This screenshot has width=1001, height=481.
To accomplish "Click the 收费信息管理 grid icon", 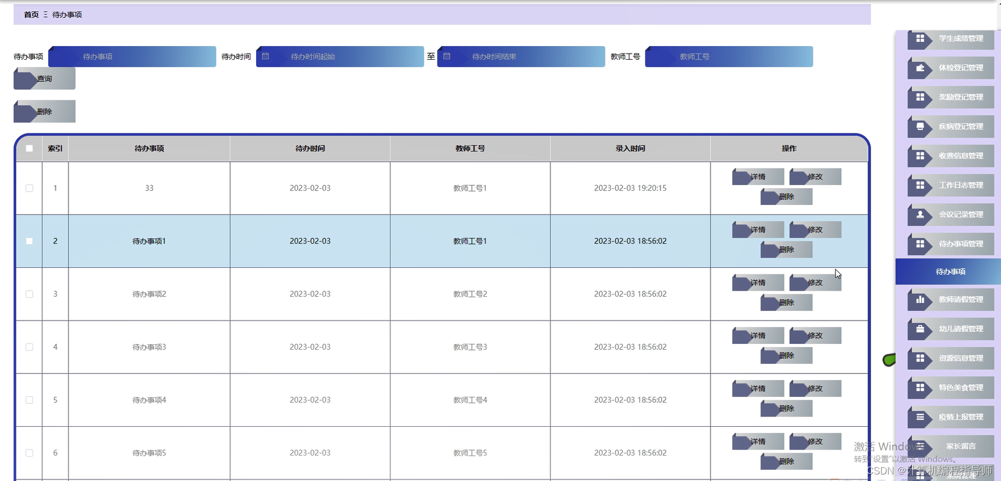I will coord(920,156).
